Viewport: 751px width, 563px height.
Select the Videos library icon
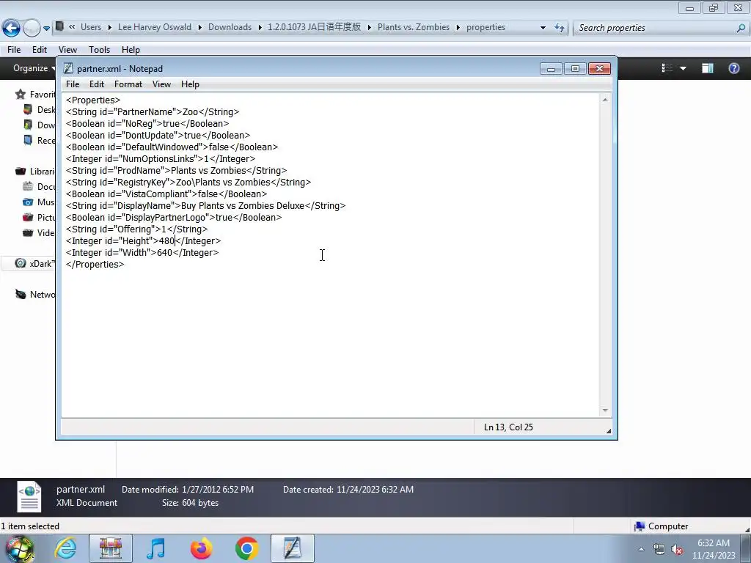[x=28, y=232]
